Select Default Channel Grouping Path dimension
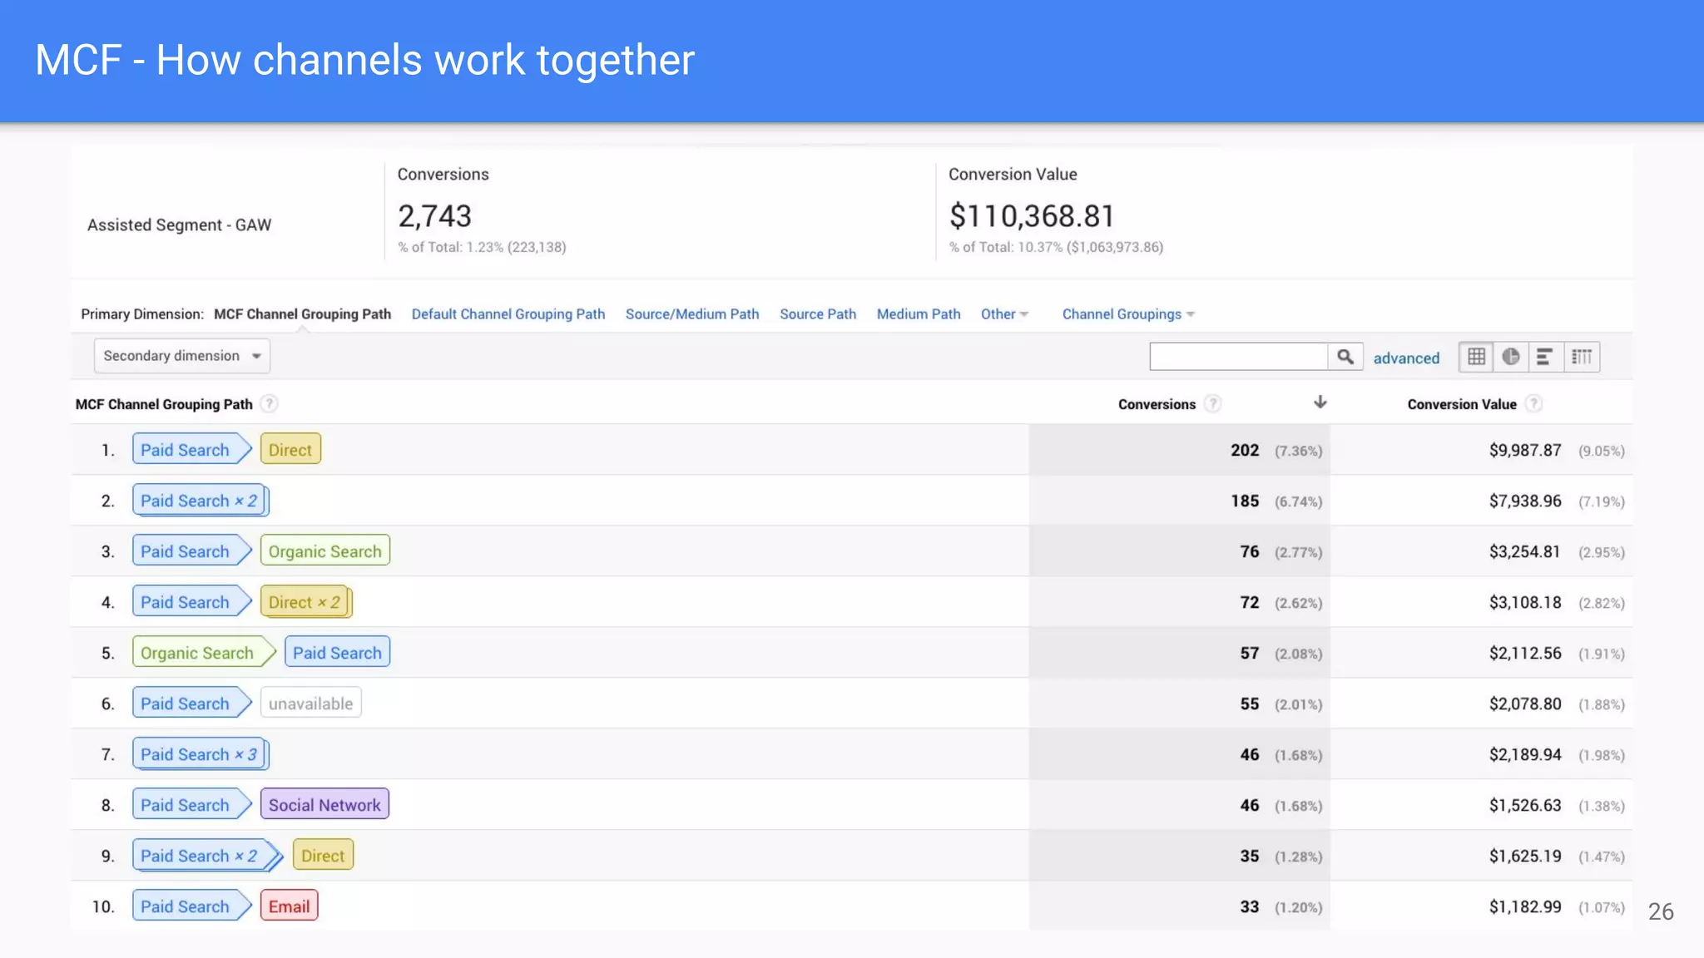1704x958 pixels. [x=508, y=314]
